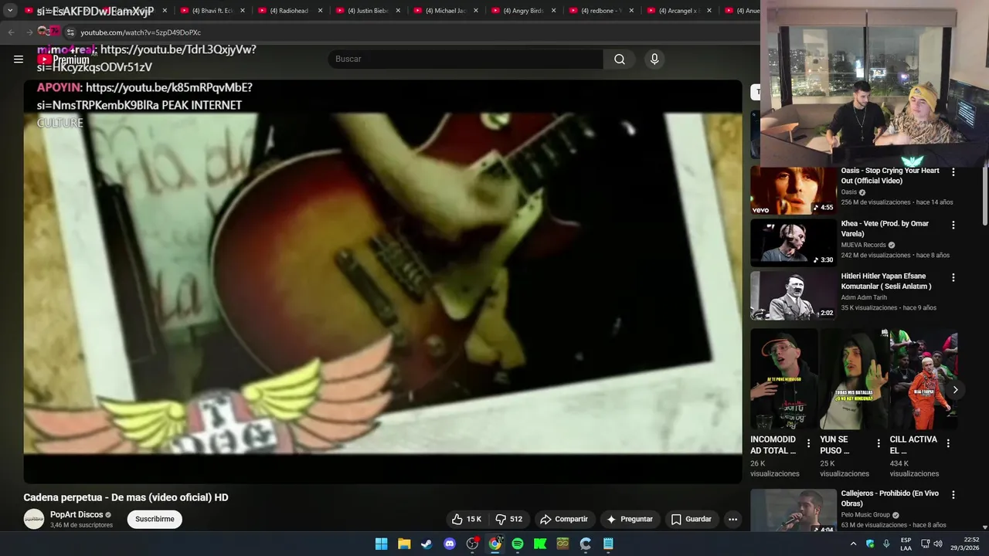Open File Explorer from taskbar

click(404, 544)
